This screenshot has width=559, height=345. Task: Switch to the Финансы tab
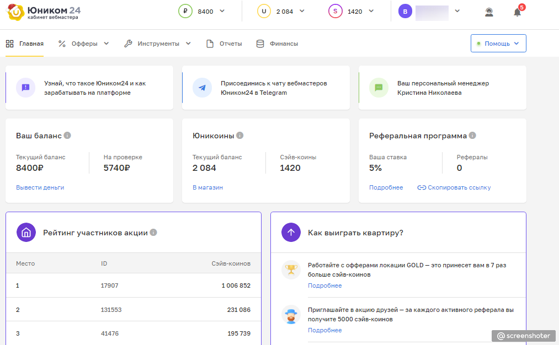coord(277,44)
